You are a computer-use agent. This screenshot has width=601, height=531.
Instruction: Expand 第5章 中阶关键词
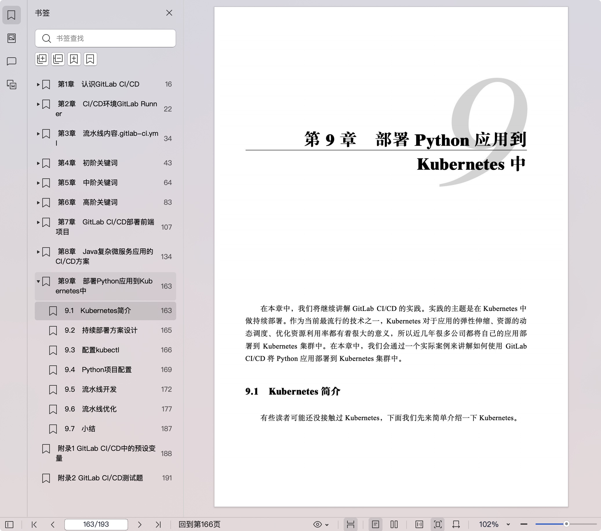38,183
